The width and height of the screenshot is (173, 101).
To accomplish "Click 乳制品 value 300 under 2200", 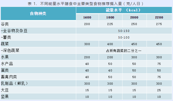I will point(159,84).
